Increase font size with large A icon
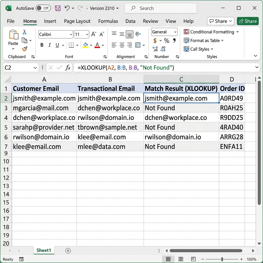Viewport: 263px width, 263px height. pyautogui.click(x=94, y=34)
